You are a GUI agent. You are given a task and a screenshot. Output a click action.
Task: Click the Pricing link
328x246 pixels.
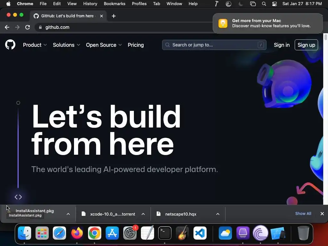pyautogui.click(x=136, y=45)
